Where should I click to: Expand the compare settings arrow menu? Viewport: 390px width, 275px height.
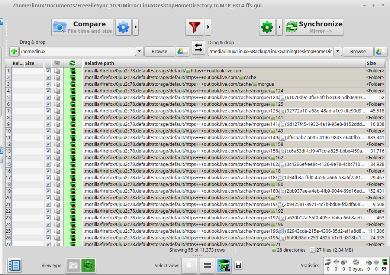136,27
